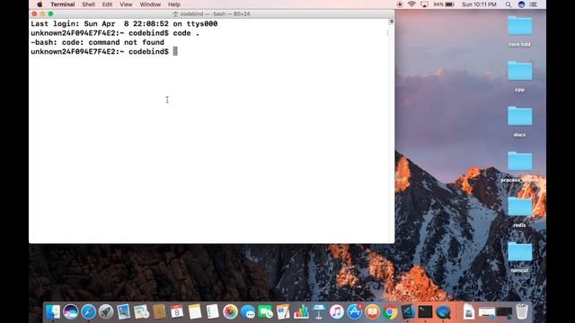Open the document stack in Dock
The image size is (575, 323).
(x=469, y=312)
